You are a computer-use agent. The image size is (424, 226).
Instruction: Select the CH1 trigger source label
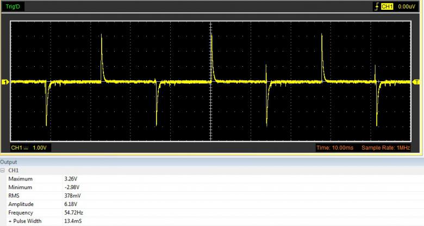click(387, 7)
